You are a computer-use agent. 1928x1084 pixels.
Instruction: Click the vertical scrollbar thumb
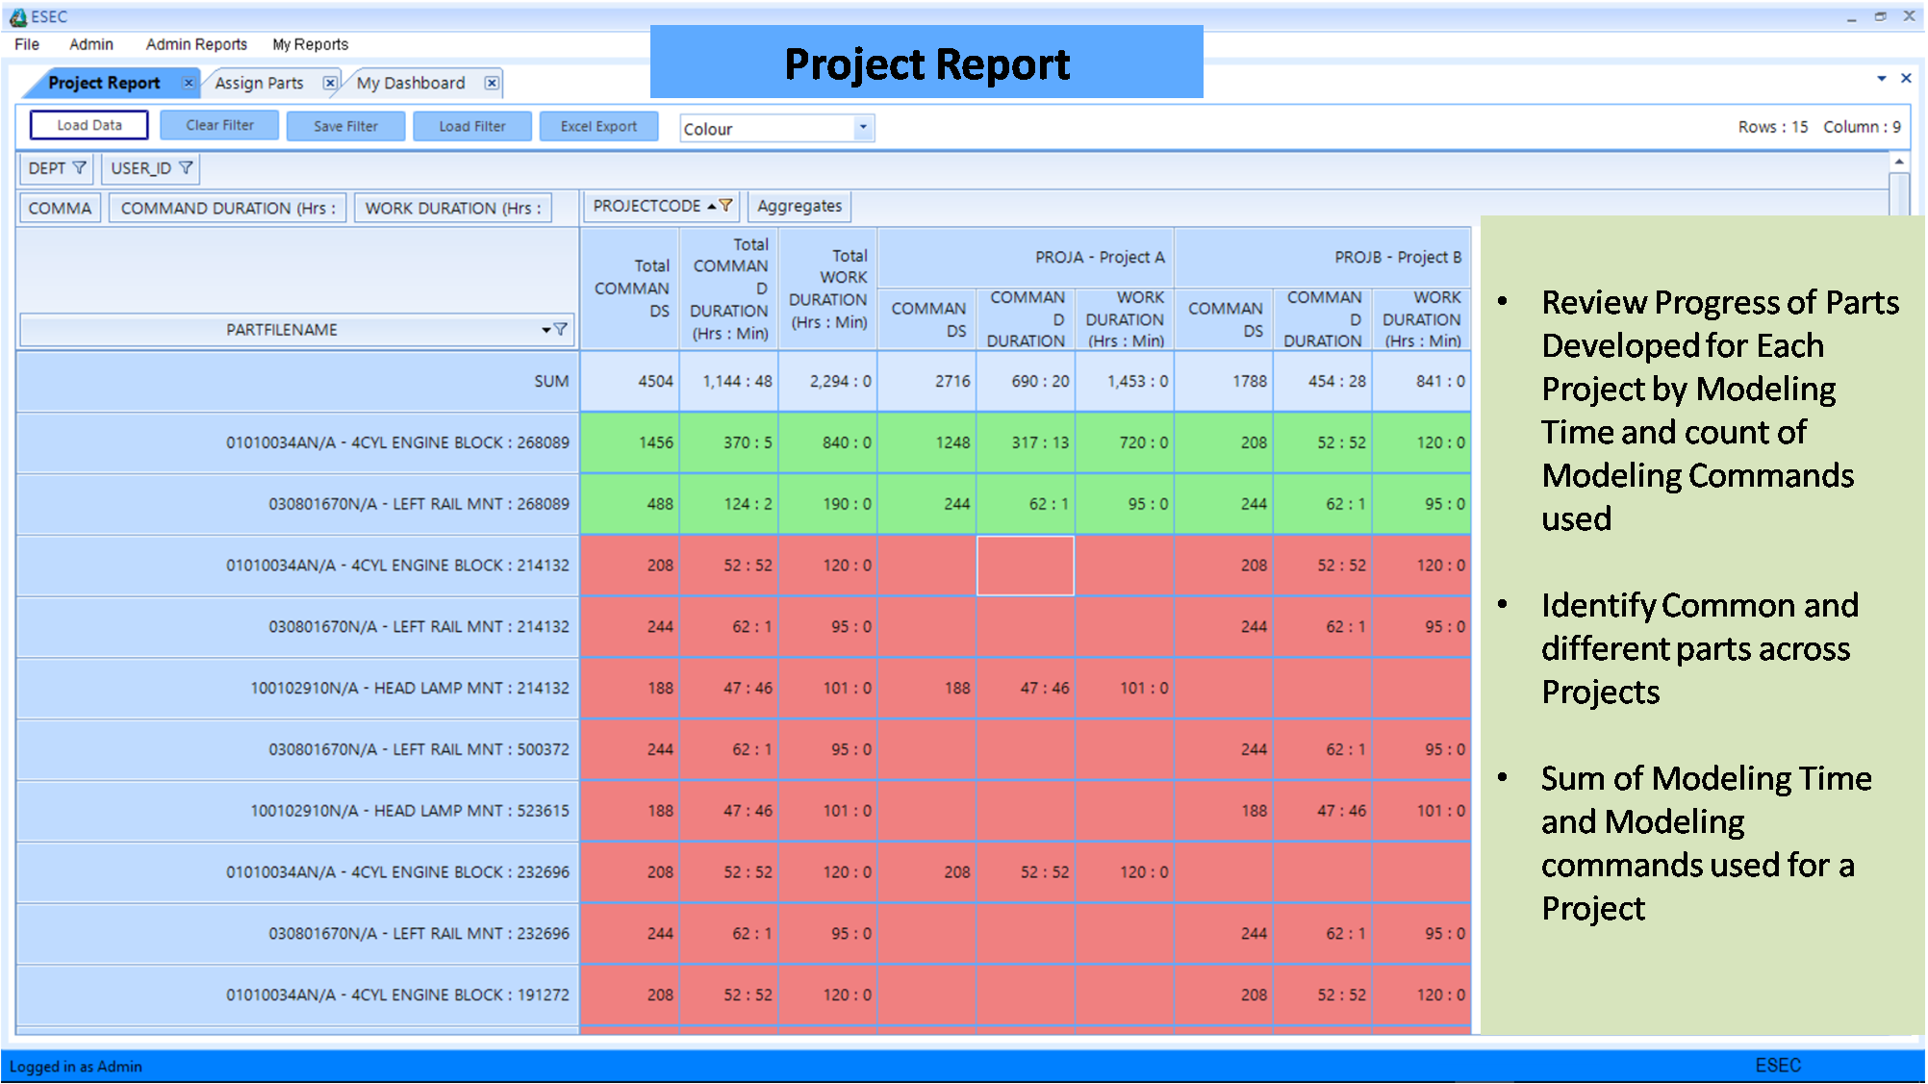point(1899,194)
